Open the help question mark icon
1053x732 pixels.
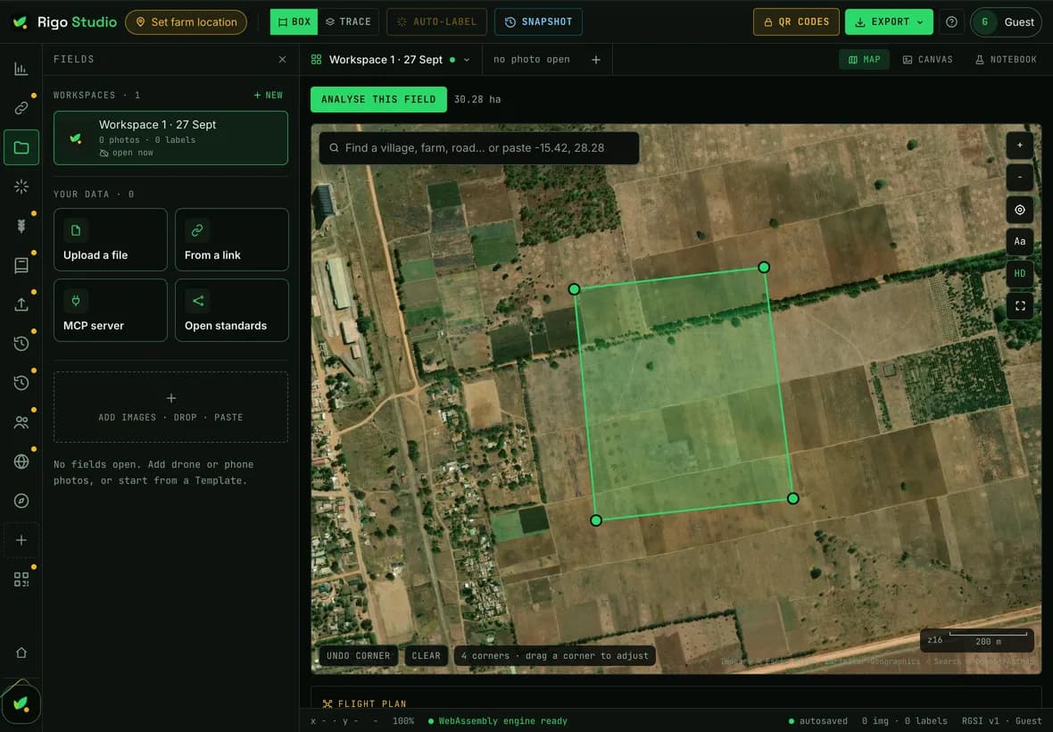pyautogui.click(x=951, y=22)
